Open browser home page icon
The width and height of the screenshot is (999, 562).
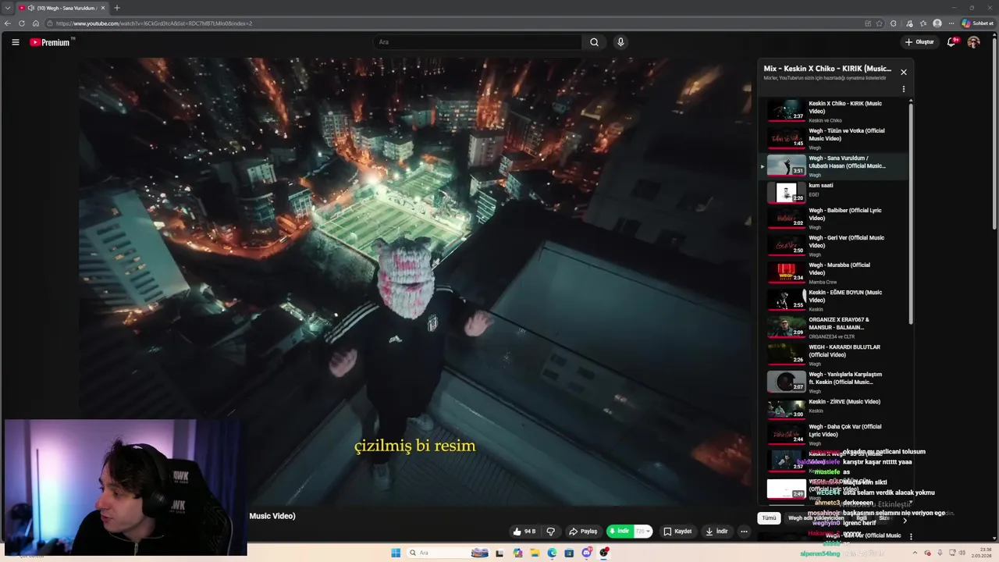(36, 23)
